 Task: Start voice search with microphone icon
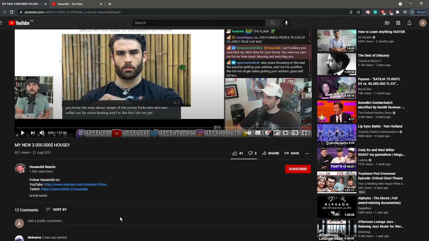(x=286, y=23)
